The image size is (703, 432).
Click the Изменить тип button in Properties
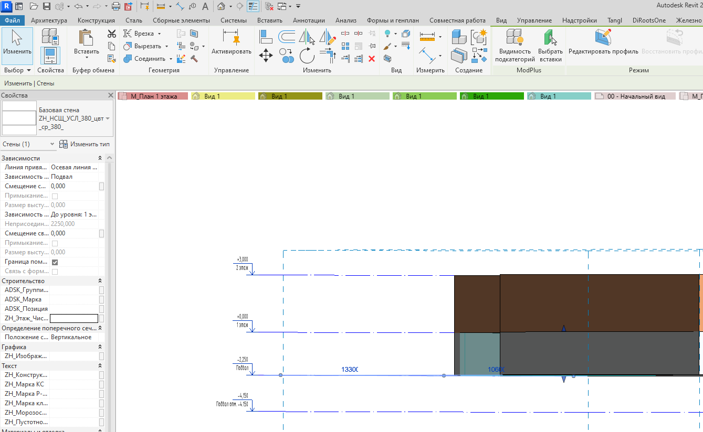click(85, 144)
